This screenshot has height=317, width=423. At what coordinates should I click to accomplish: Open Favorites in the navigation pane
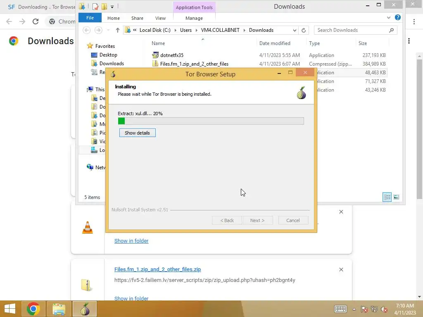105,46
